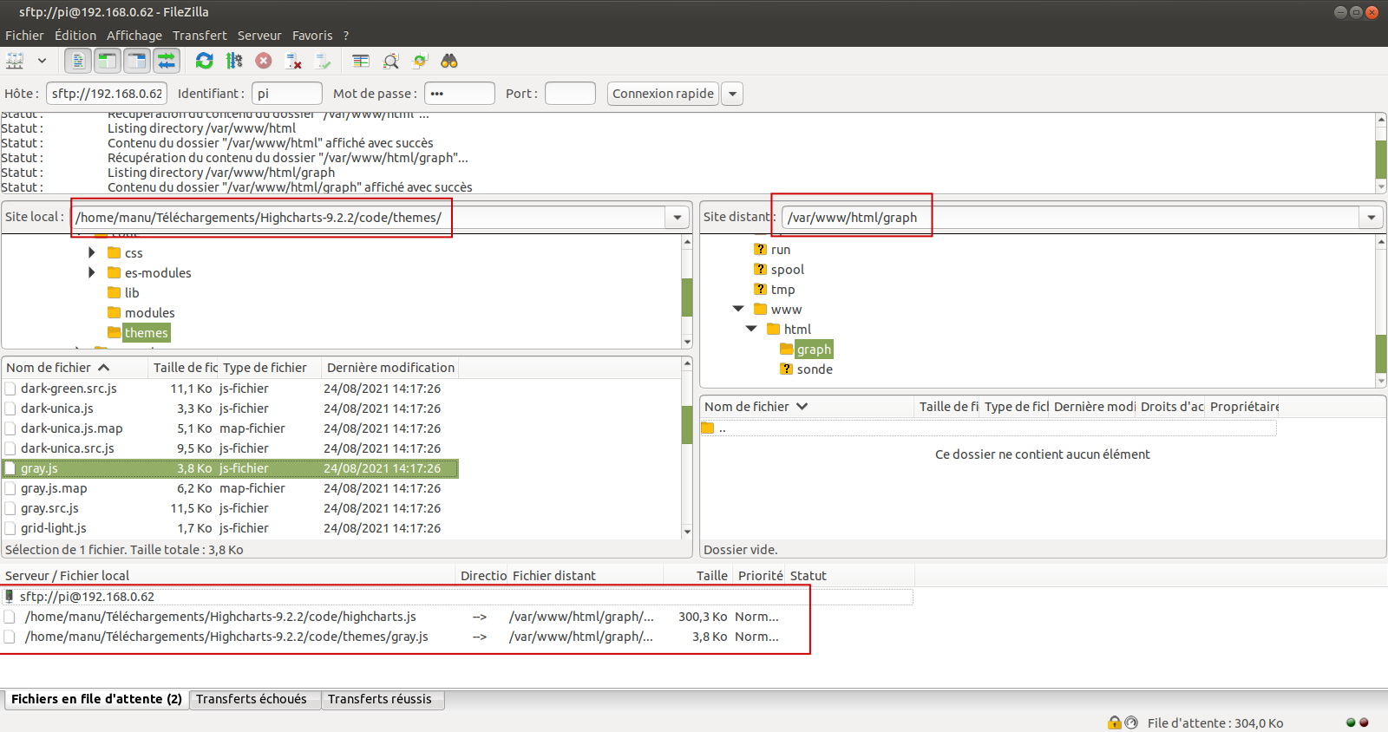Select the grid-light.js file
The width and height of the screenshot is (1388, 732).
[x=54, y=528]
